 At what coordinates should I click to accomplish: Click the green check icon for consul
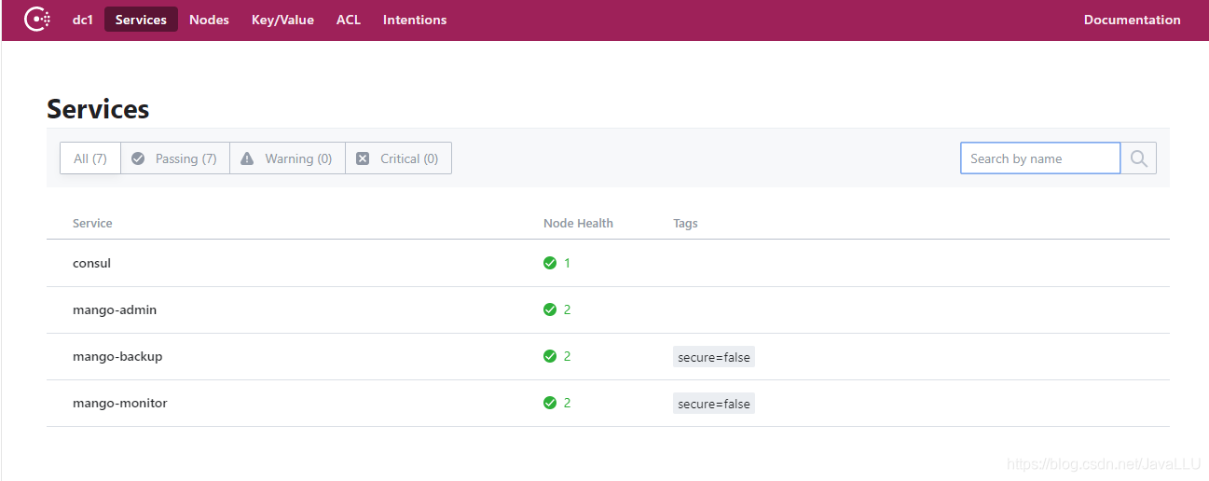[x=550, y=263]
